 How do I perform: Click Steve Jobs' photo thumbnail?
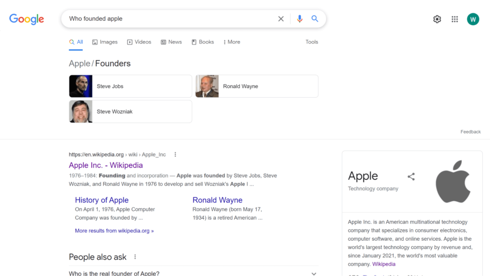click(x=80, y=86)
